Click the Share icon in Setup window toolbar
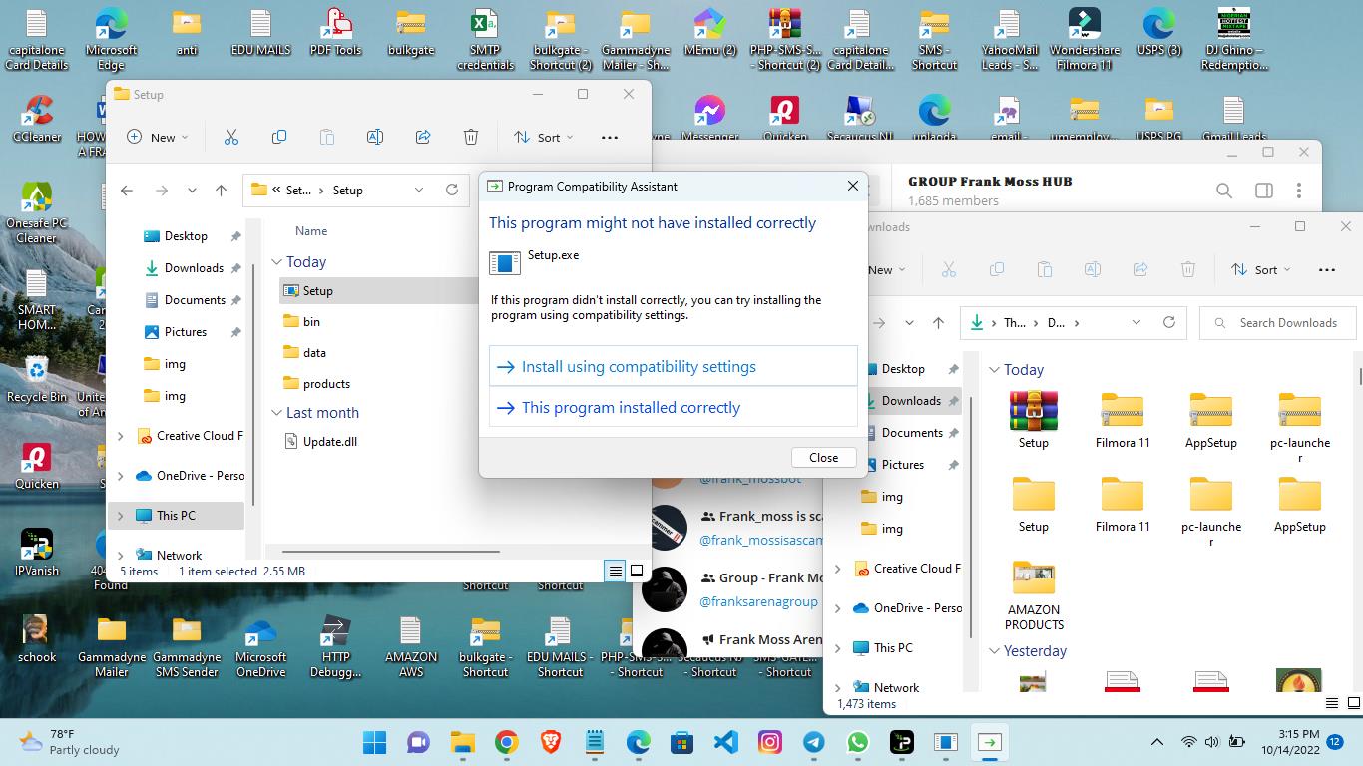Viewport: 1363px width, 766px height. pyautogui.click(x=423, y=137)
